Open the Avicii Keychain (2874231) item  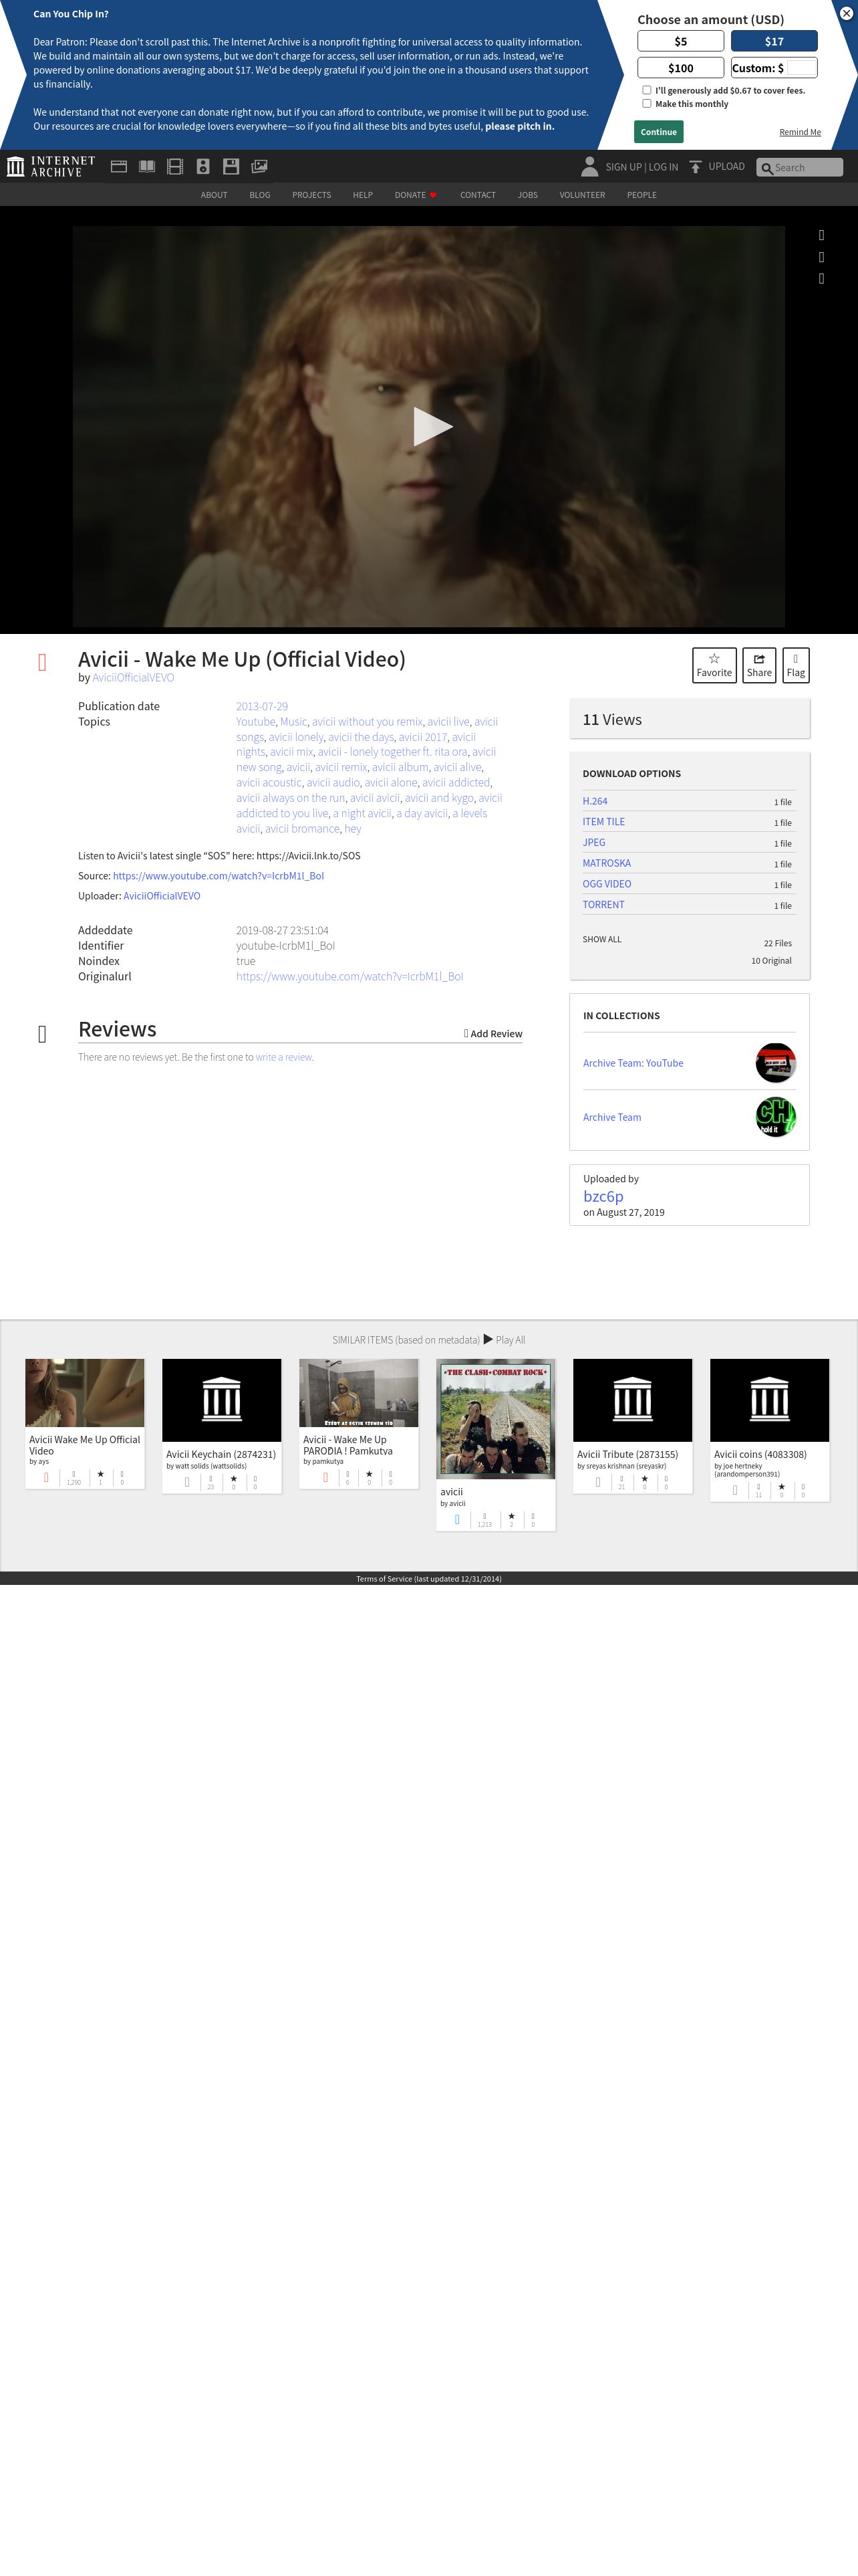click(x=222, y=1425)
